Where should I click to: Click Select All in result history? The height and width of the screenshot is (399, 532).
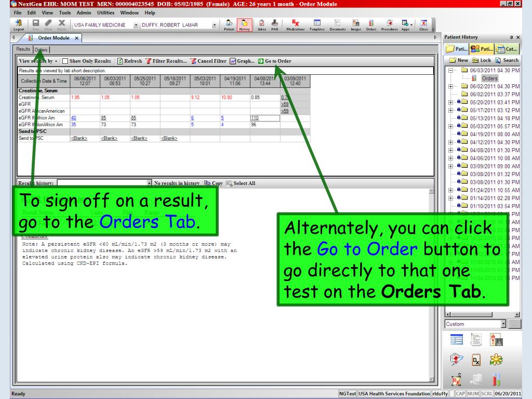241,183
